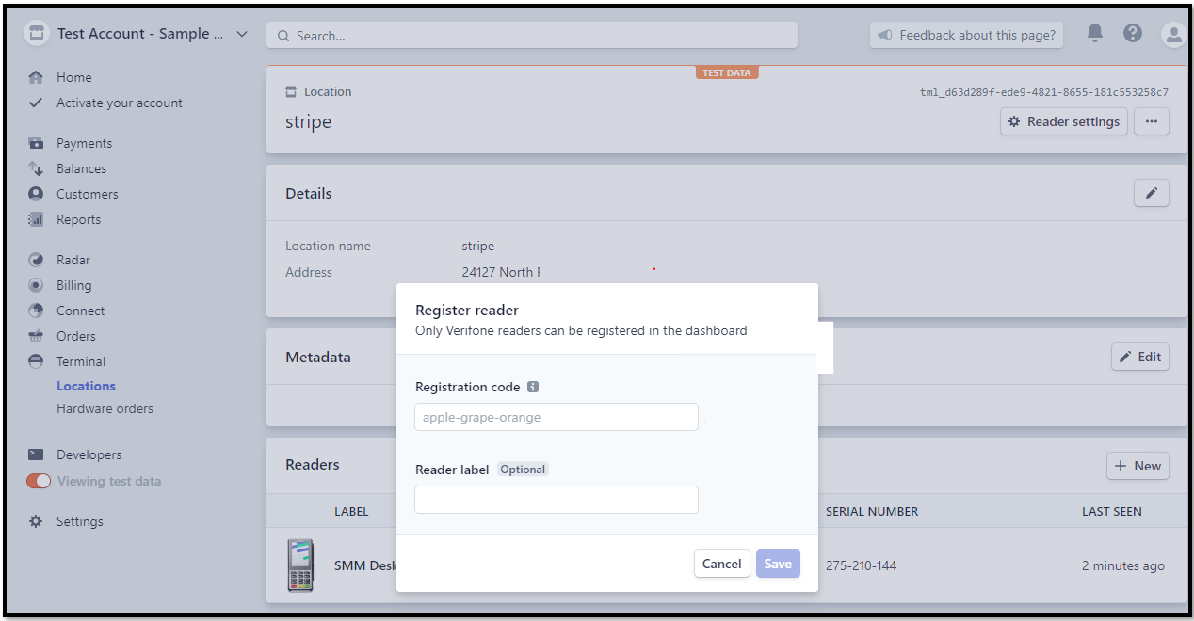The height and width of the screenshot is (621, 1194).
Task: Click the Registration code info icon
Action: tap(532, 387)
